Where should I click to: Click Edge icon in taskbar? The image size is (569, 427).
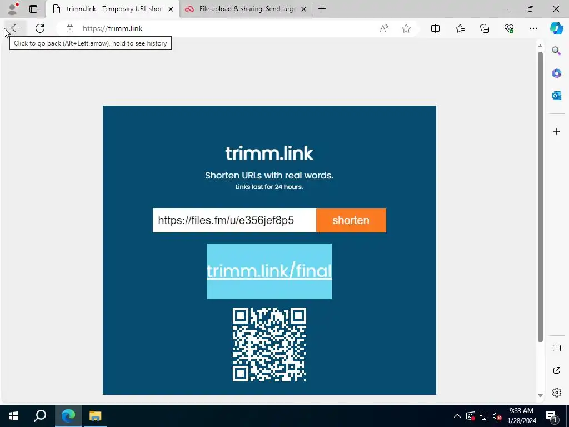[x=68, y=416]
